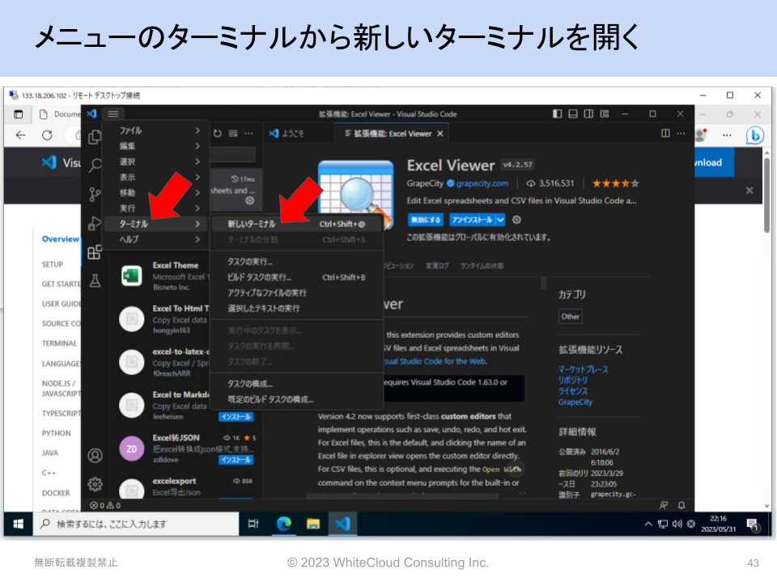
Task: Choose タスクの構成... menu entry
Action: tap(297, 384)
